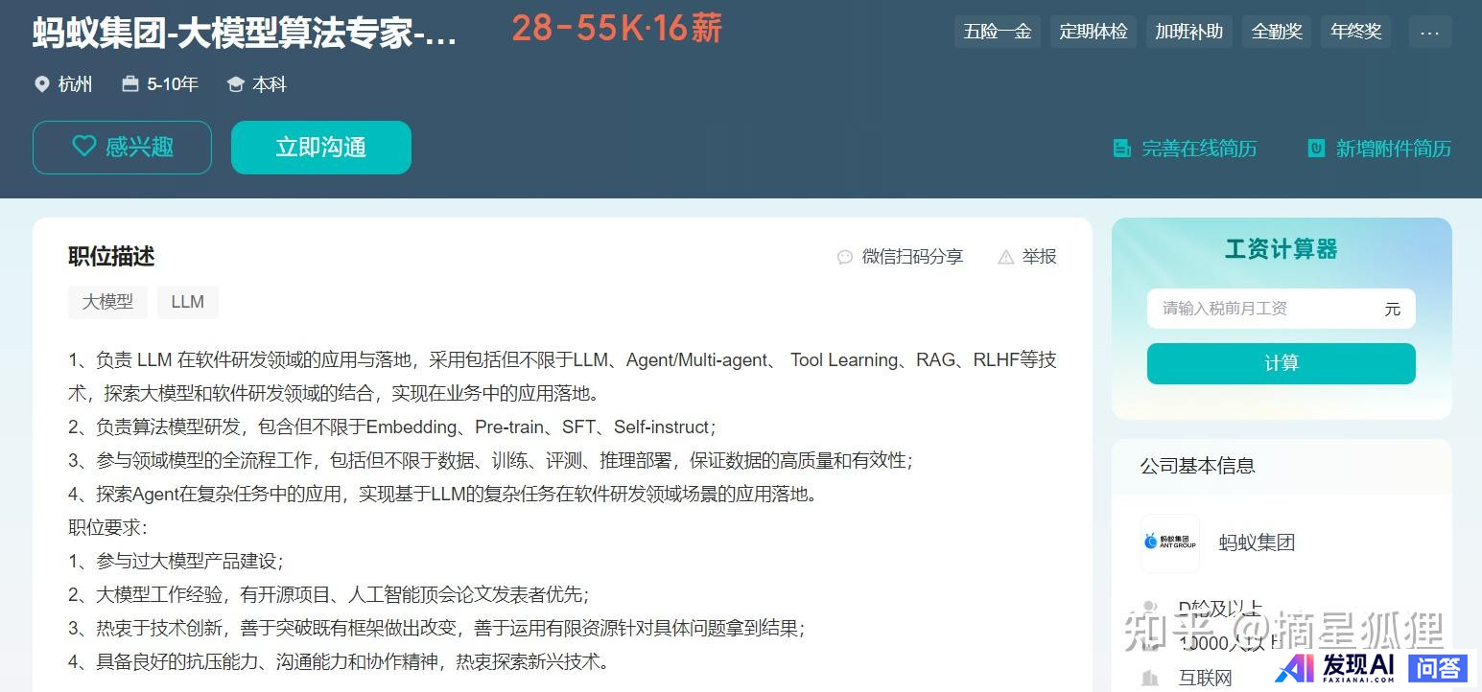Select the LLM tag
The height and width of the screenshot is (692, 1482).
pos(188,302)
